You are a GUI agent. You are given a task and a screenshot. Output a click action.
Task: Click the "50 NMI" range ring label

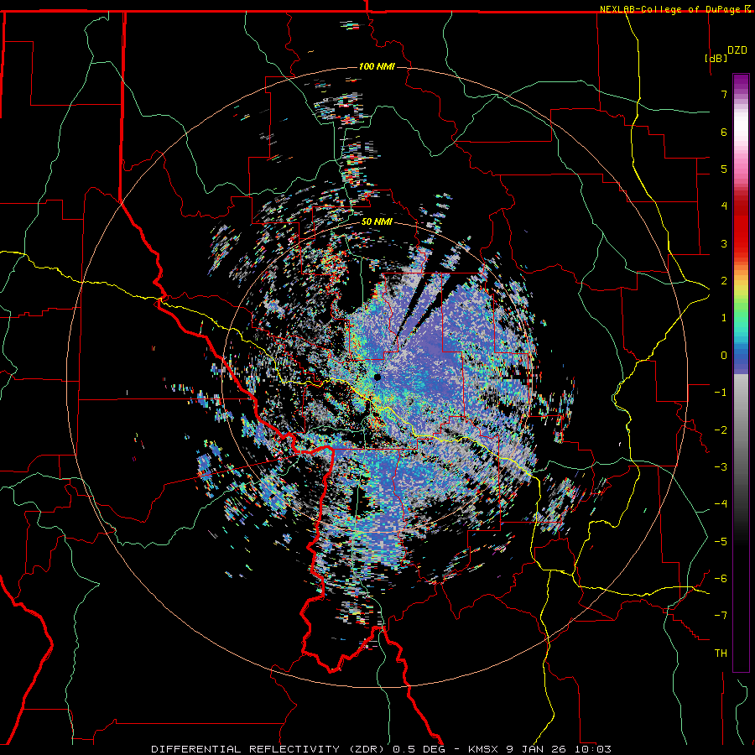pos(377,221)
